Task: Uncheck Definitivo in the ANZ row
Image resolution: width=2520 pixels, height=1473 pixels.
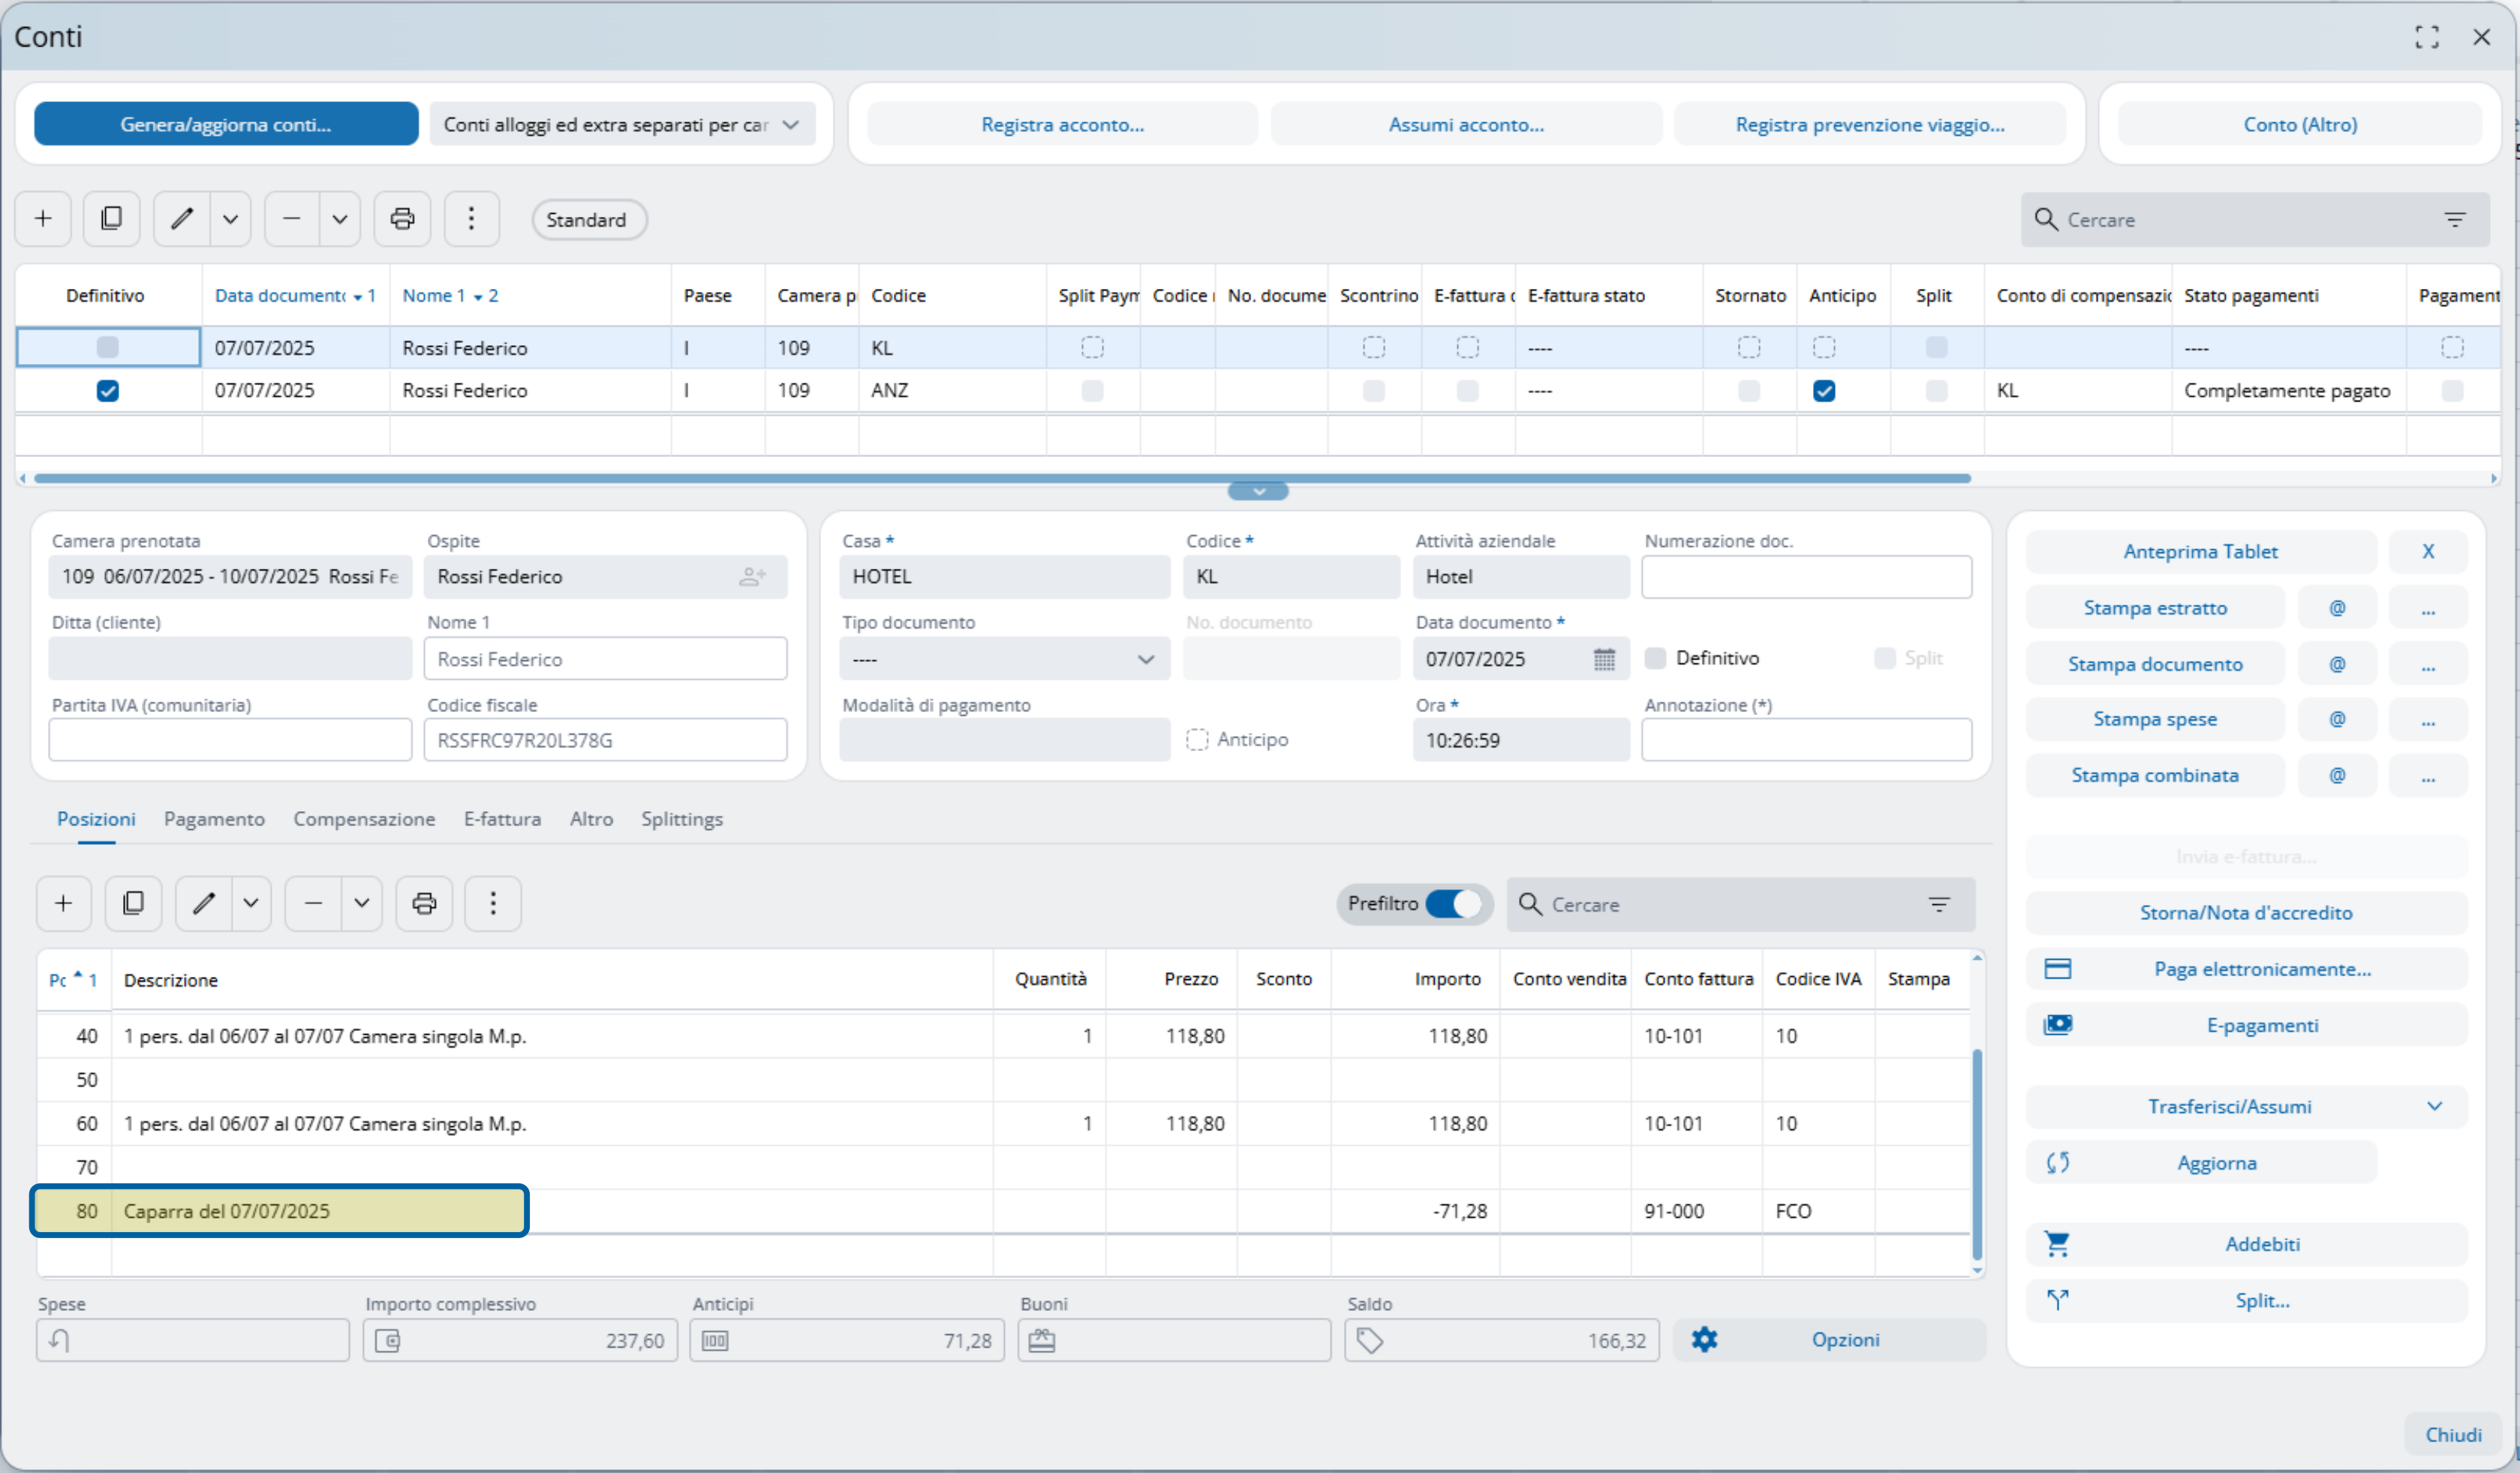Action: click(108, 391)
